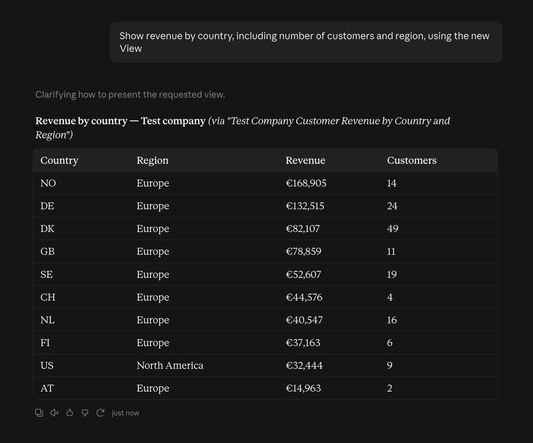533x443 pixels.
Task: Click the €82,107 revenue value
Action: [x=303, y=228]
